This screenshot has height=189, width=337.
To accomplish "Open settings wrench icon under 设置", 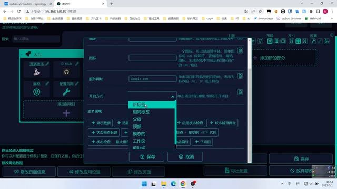I will point(313,41).
